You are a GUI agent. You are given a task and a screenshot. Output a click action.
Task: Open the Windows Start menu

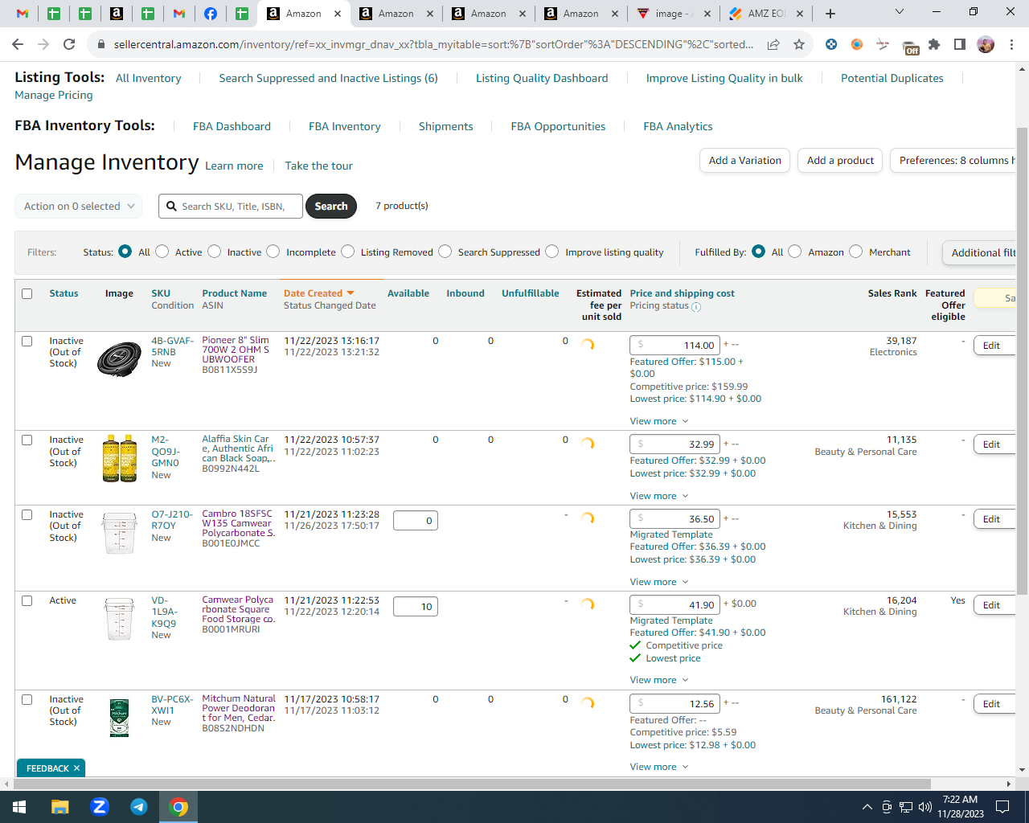[x=19, y=807]
